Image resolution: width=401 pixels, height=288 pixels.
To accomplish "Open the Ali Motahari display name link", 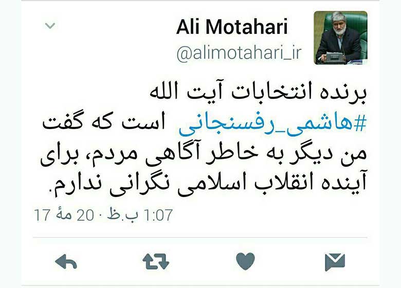I will 232,27.
